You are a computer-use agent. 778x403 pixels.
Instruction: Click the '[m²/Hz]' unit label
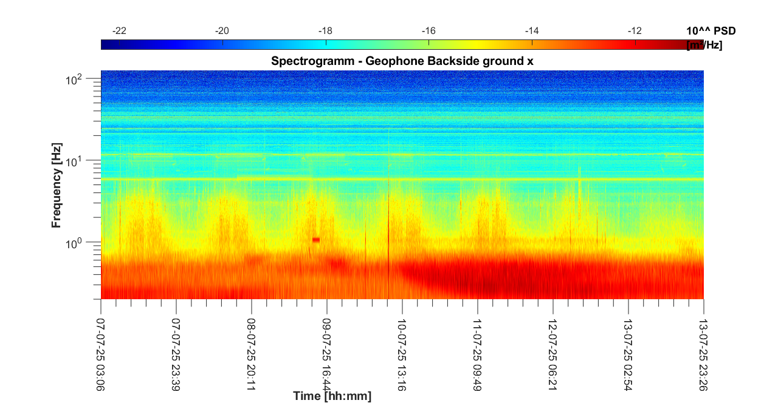click(704, 45)
